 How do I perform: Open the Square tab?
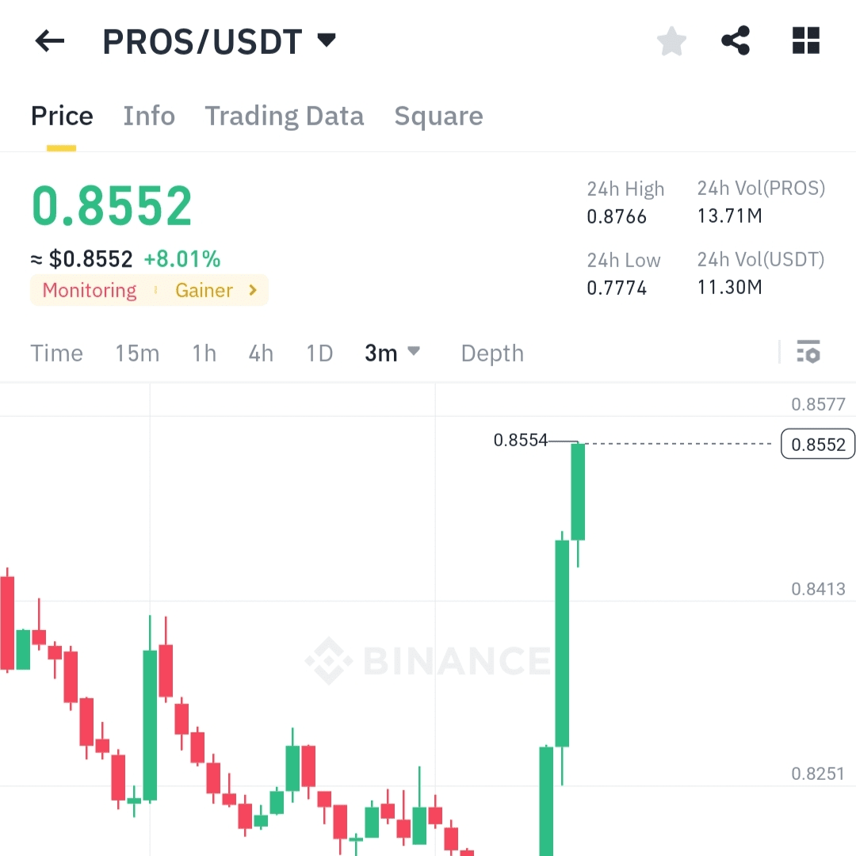[x=438, y=117]
